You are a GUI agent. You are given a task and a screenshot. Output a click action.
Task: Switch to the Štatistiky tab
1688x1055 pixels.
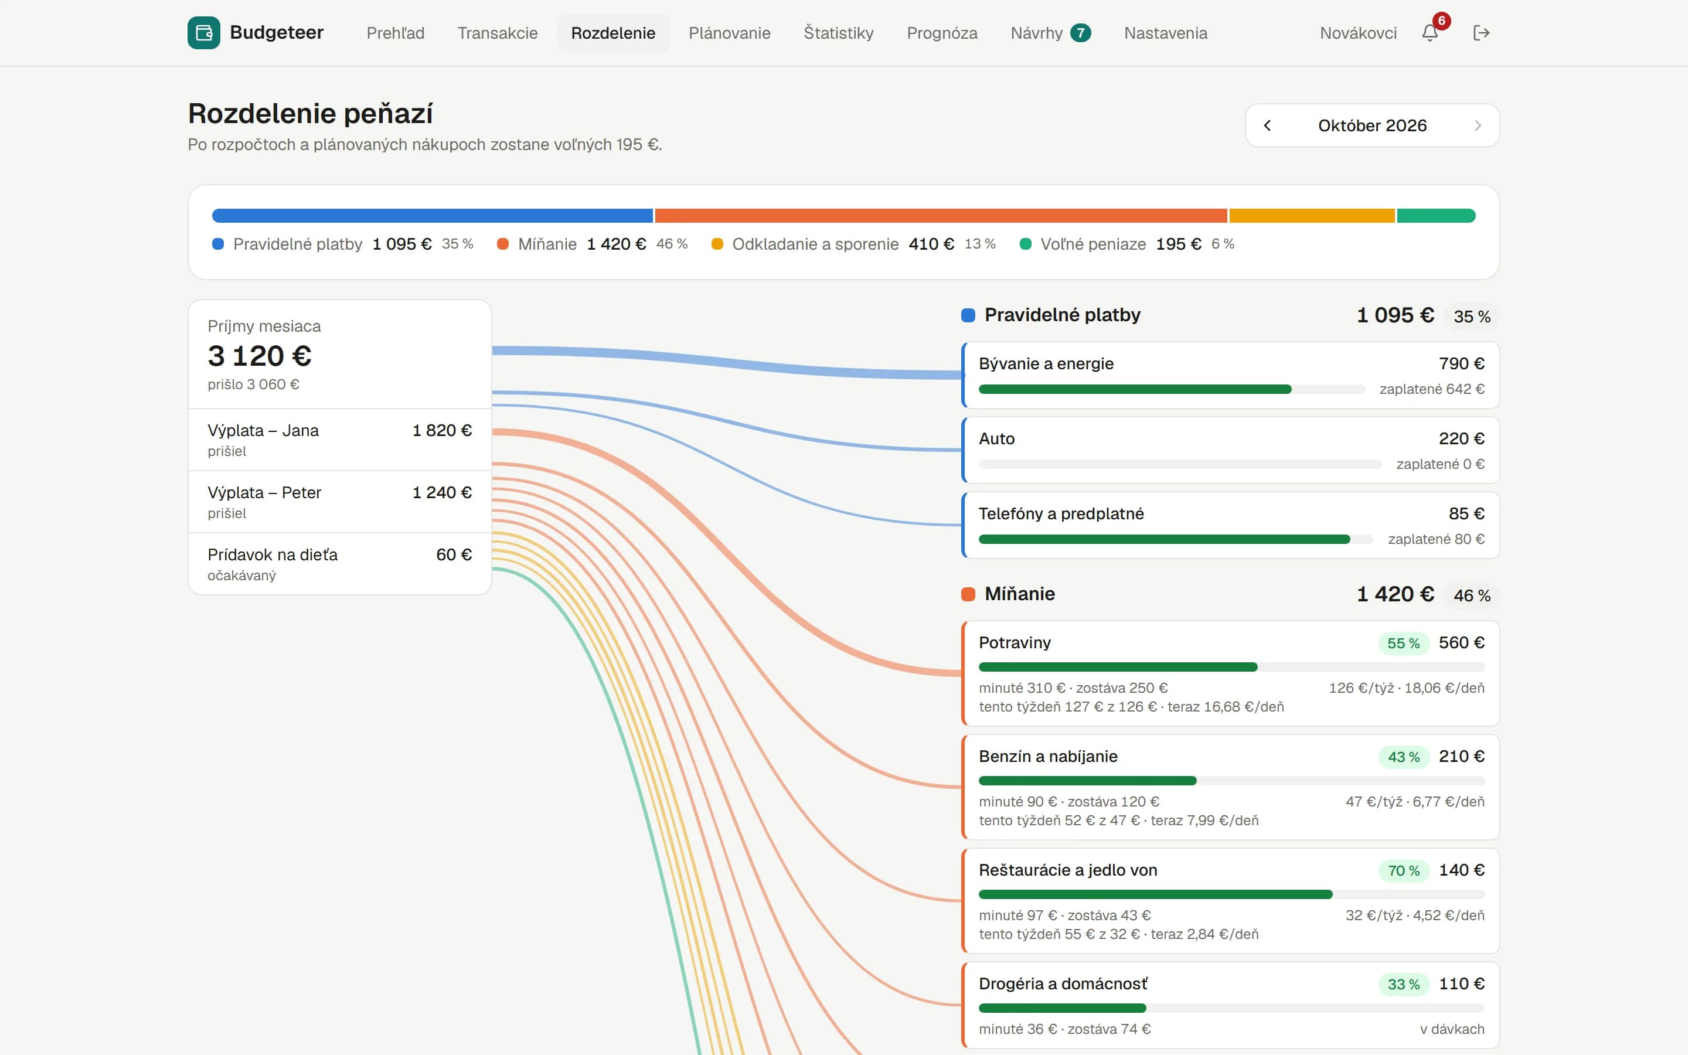coord(838,33)
